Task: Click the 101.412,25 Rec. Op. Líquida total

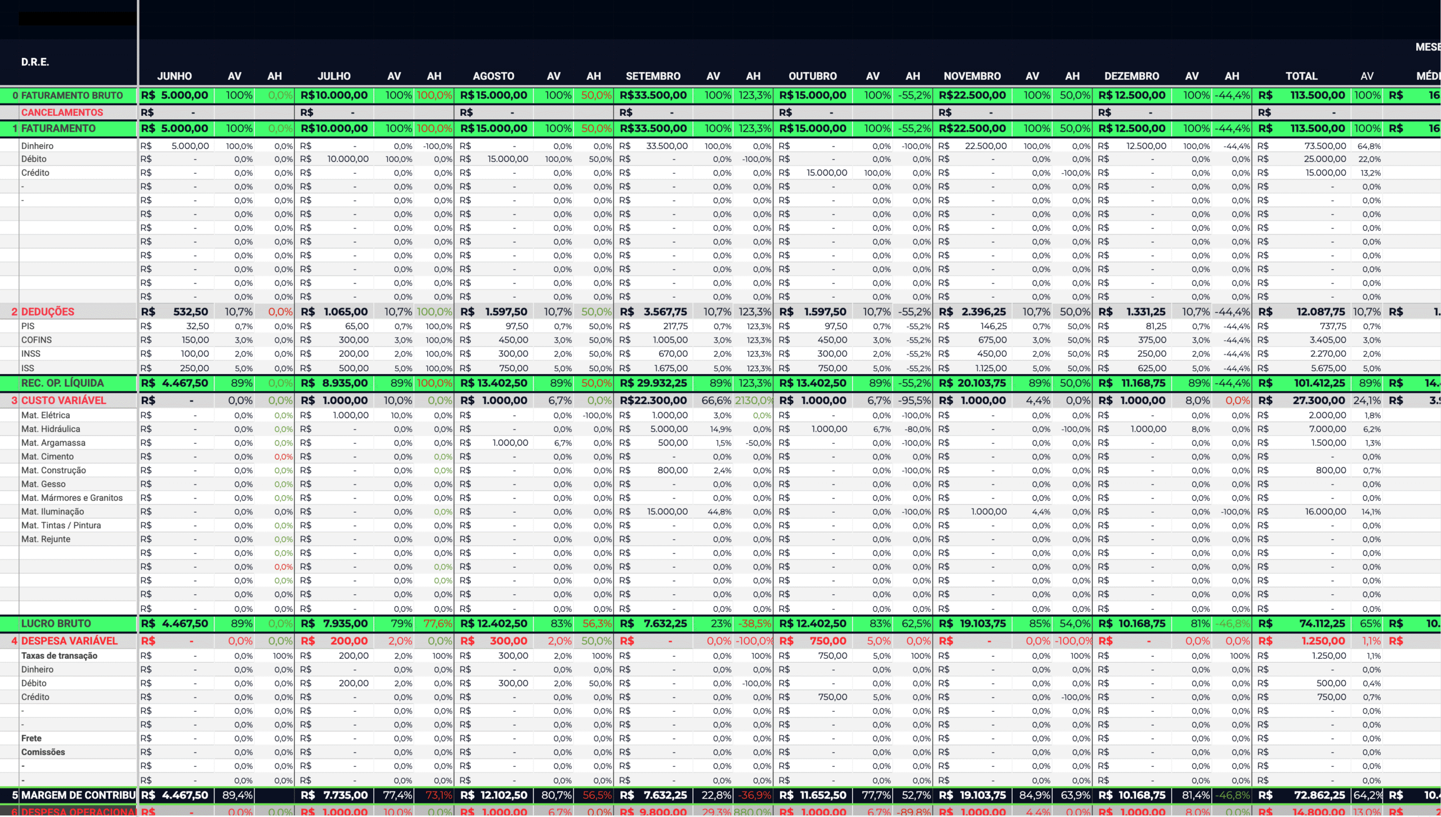Action: [x=1319, y=383]
